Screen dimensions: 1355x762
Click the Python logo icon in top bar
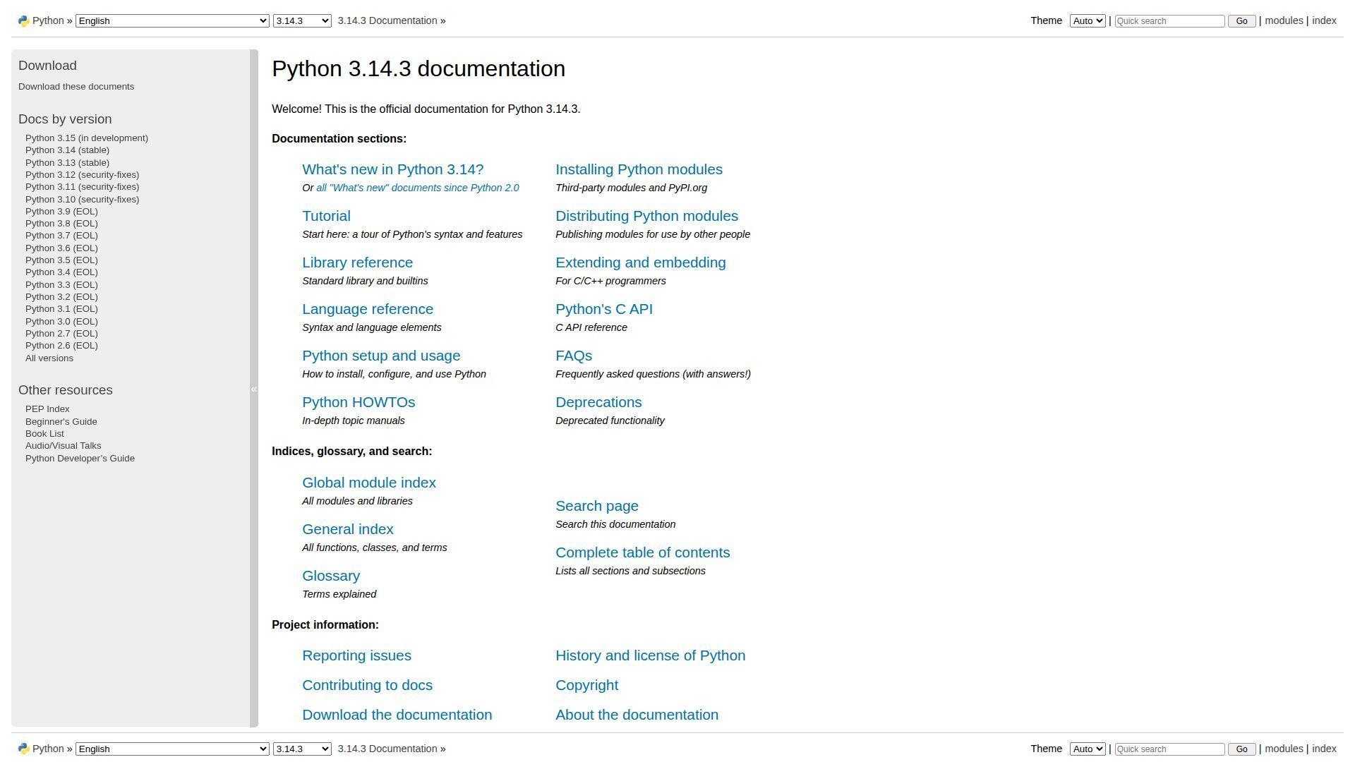[23, 21]
